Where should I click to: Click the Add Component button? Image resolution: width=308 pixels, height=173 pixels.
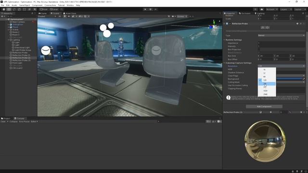tap(264, 107)
